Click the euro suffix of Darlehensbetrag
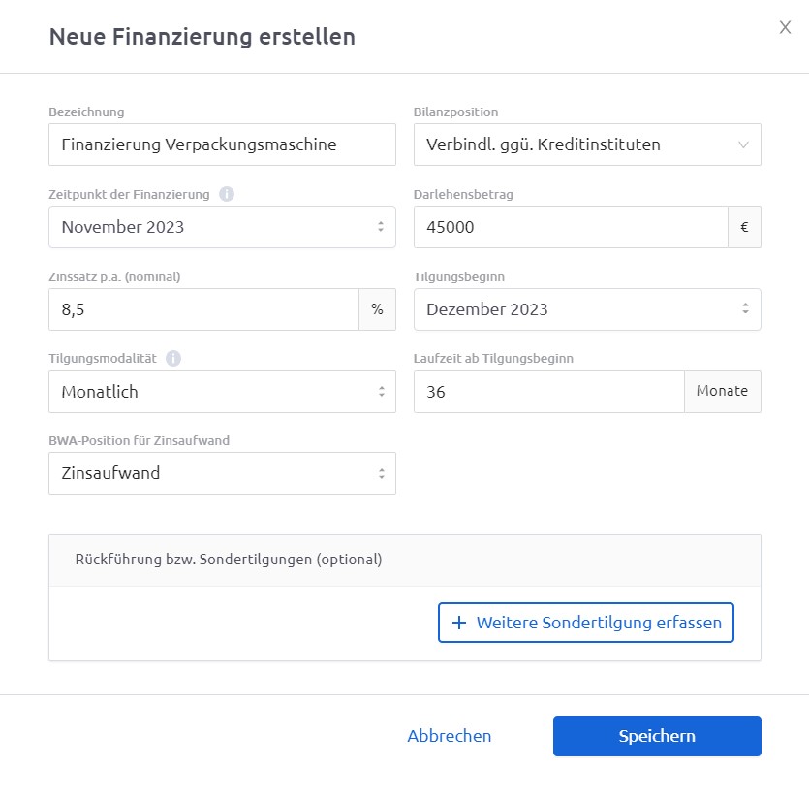The width and height of the screenshot is (809, 802). pos(744,227)
